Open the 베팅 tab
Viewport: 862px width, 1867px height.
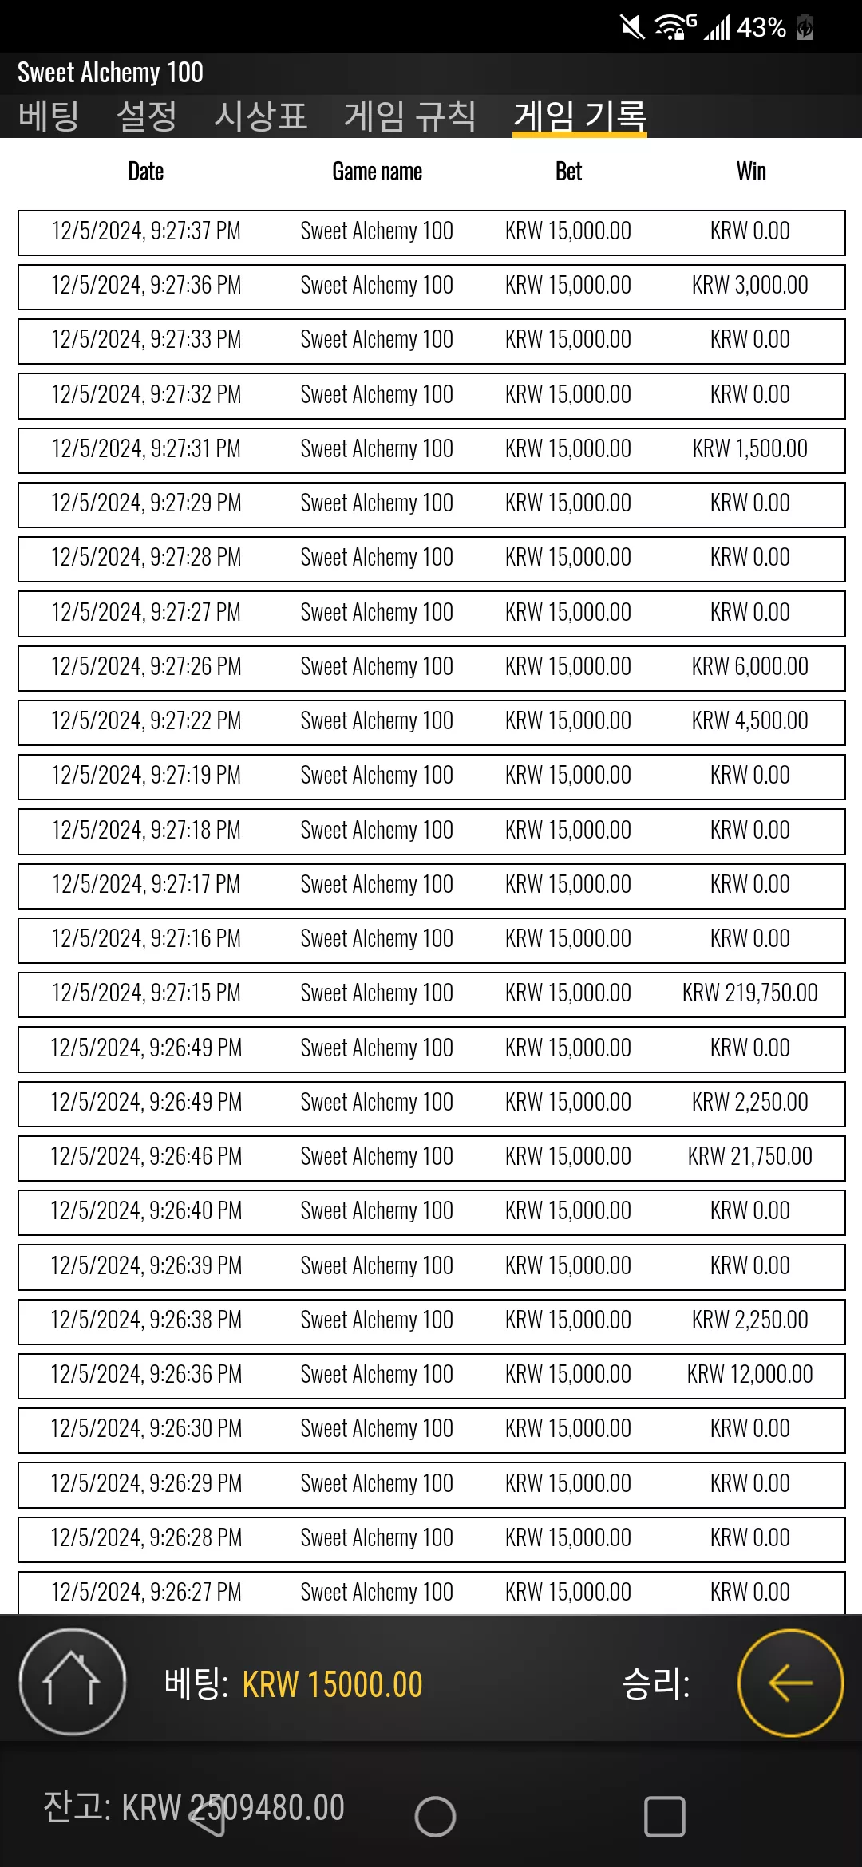click(49, 116)
